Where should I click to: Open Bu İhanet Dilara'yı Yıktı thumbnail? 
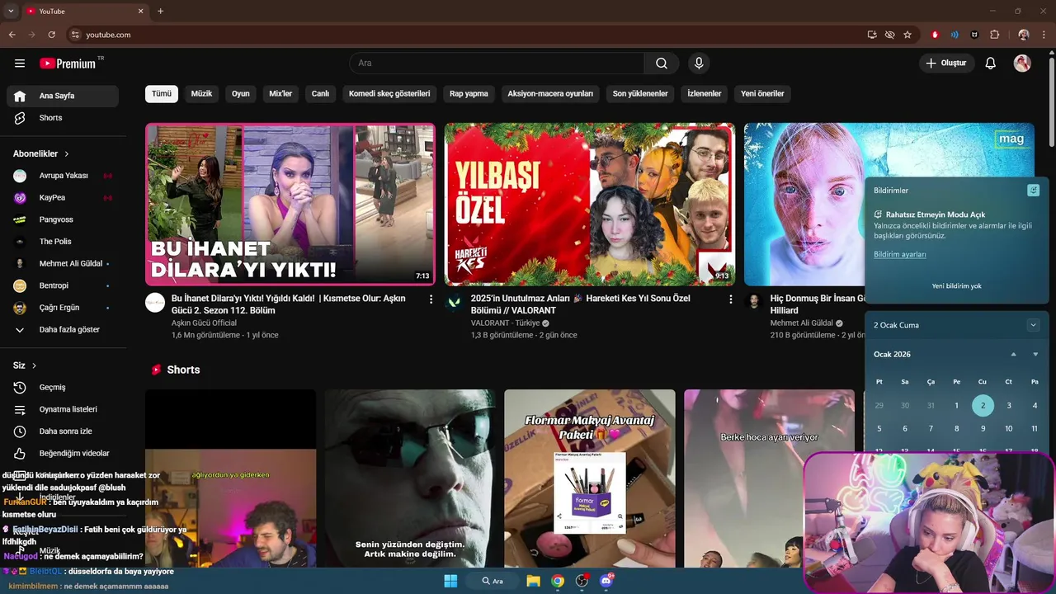click(x=290, y=205)
